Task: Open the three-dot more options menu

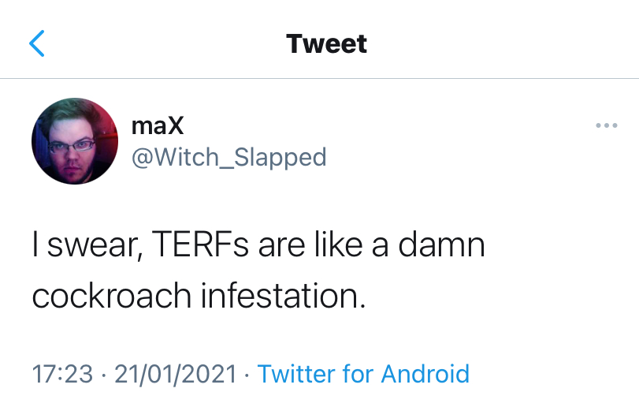Action: click(606, 126)
